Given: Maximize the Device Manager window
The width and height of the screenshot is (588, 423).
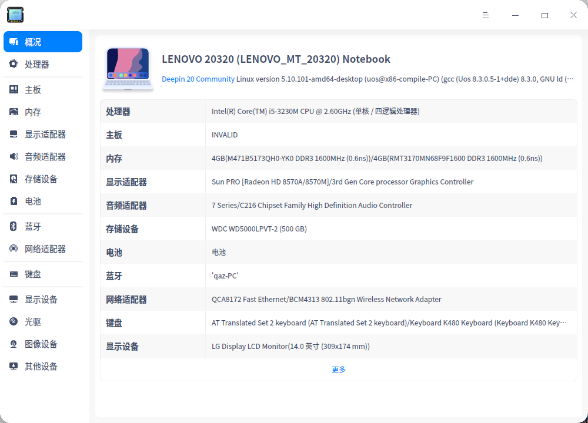Looking at the screenshot, I should (x=544, y=15).
